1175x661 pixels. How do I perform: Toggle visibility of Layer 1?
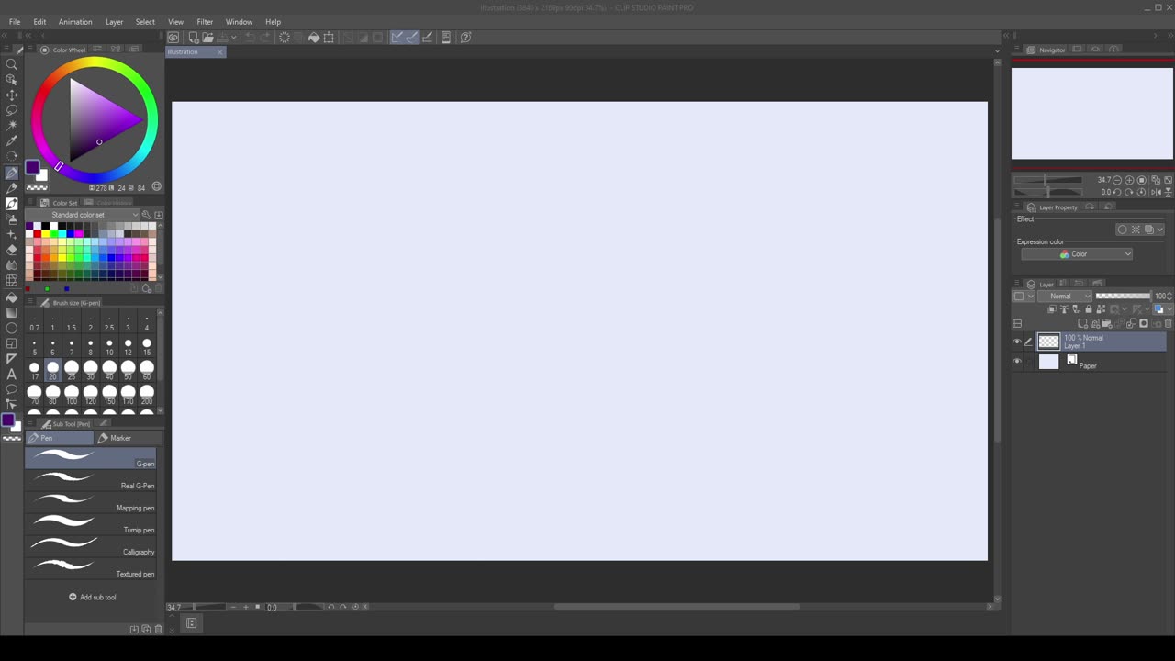click(x=1017, y=342)
